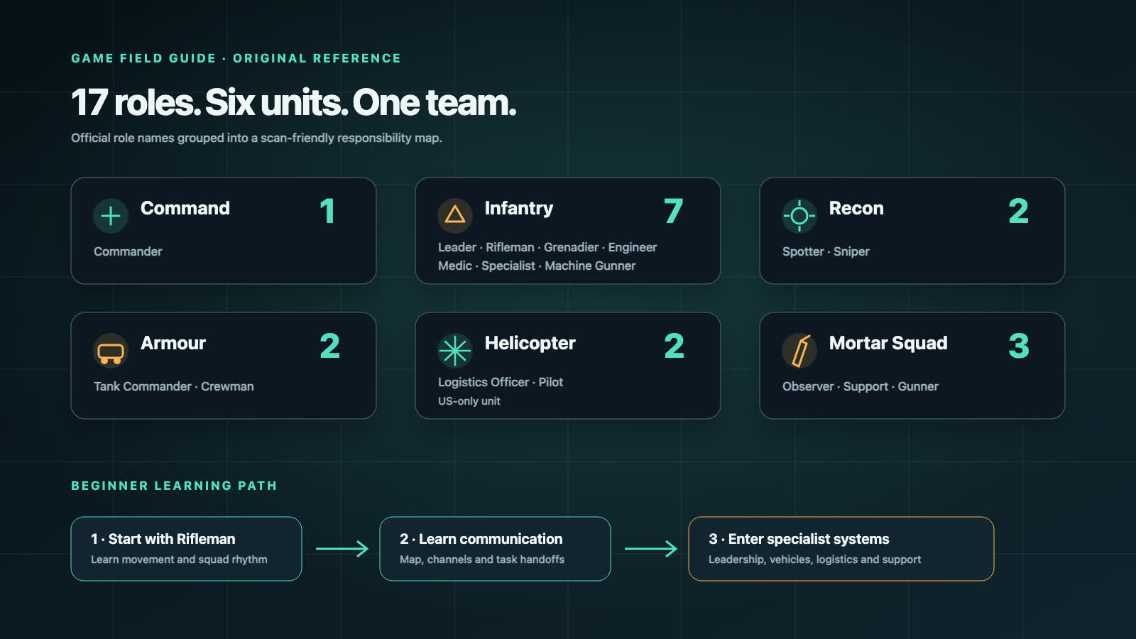
Task: Select the Recon card heading
Action: pyautogui.click(x=856, y=208)
